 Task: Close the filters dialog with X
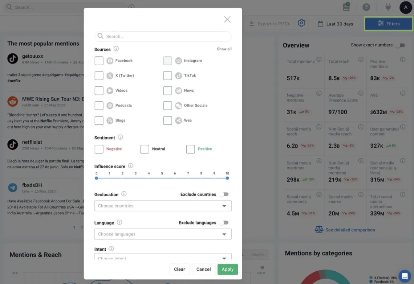point(227,19)
